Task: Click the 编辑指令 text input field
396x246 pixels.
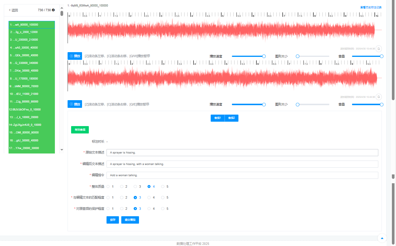Action: 242,175
